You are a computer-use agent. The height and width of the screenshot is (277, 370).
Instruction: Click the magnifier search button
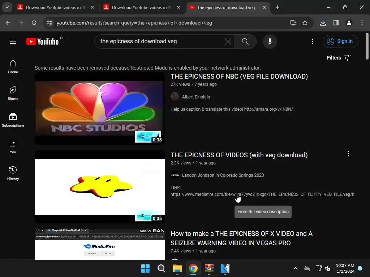click(x=245, y=41)
